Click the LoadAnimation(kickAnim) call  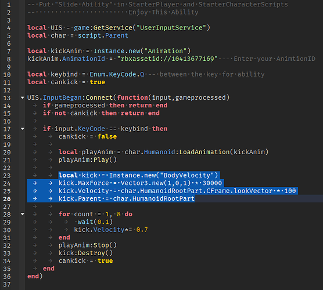coord(224,152)
